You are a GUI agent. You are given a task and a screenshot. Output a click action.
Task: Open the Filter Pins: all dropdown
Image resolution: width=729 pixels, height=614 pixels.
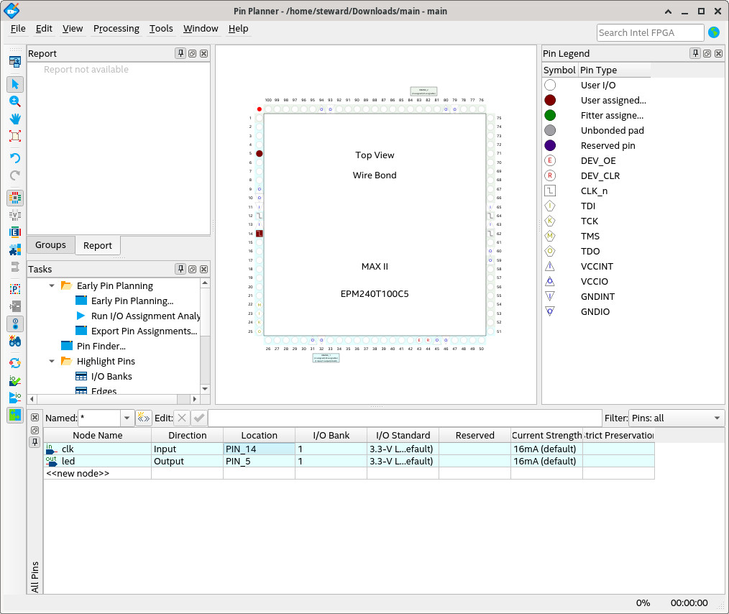click(676, 418)
